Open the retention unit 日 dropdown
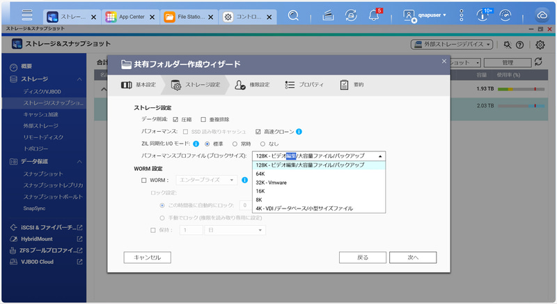The image size is (557, 304). 235,230
